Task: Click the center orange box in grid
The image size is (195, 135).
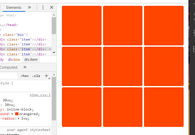Action: 123,66
